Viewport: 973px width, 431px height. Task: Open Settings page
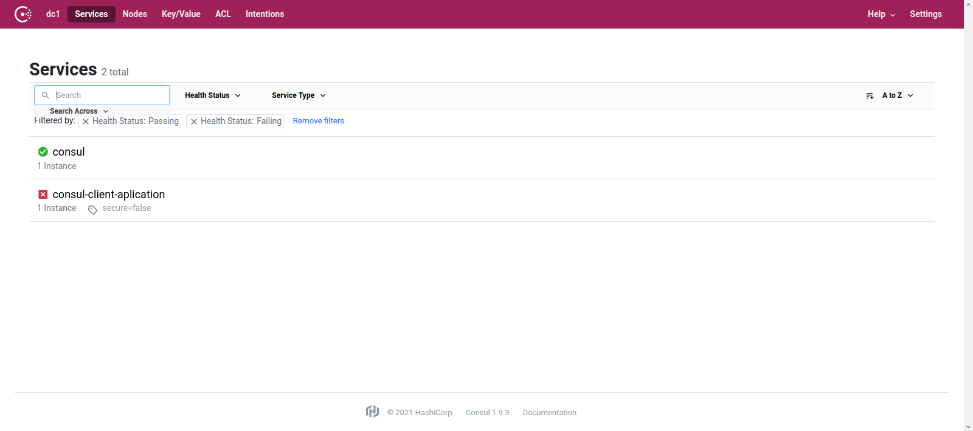click(x=926, y=14)
